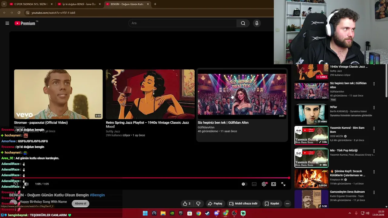Open options menu for 90'lar playlist

point(374,107)
